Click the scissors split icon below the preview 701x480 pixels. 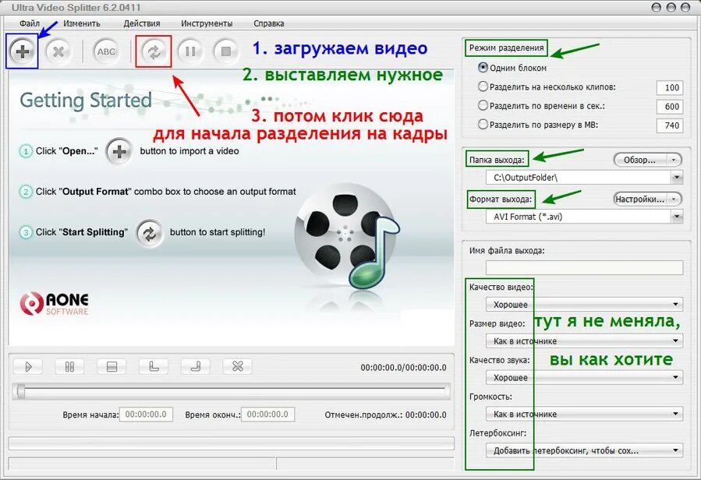[x=237, y=366]
